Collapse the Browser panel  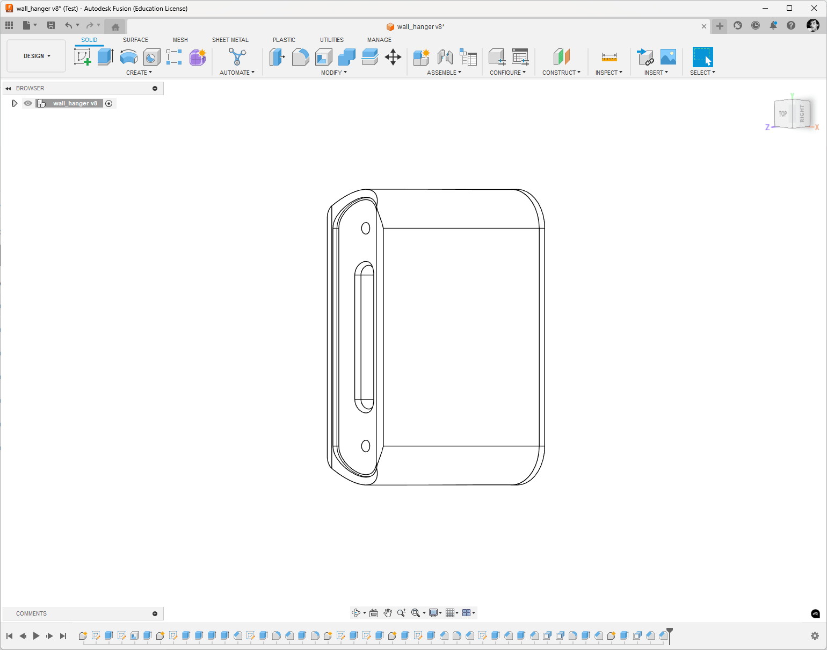155,88
